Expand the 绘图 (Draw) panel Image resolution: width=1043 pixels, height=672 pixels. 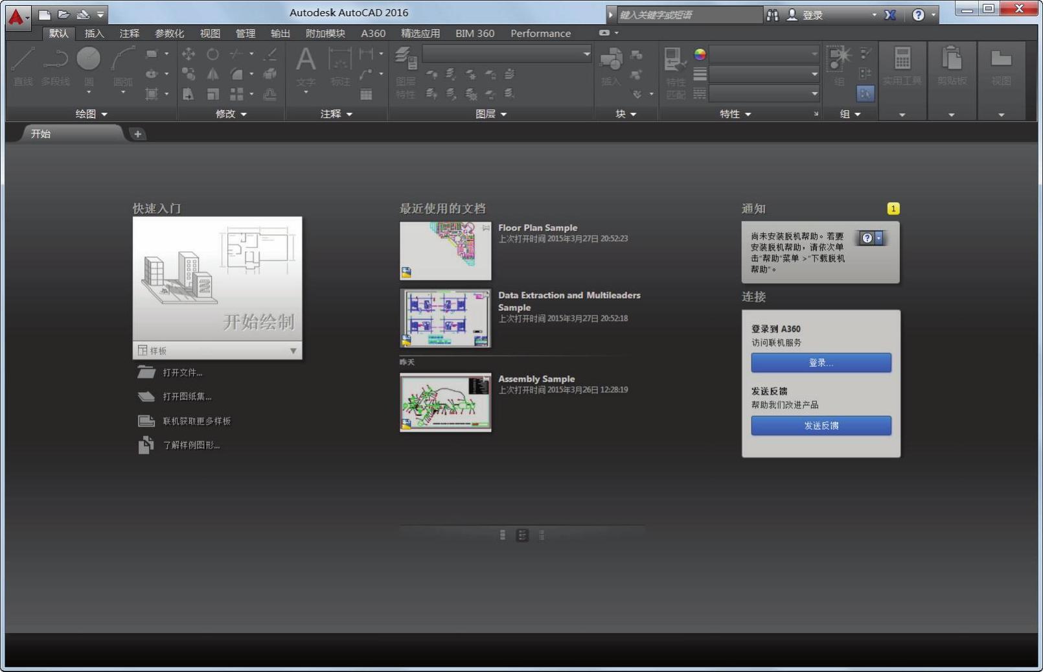pyautogui.click(x=91, y=114)
